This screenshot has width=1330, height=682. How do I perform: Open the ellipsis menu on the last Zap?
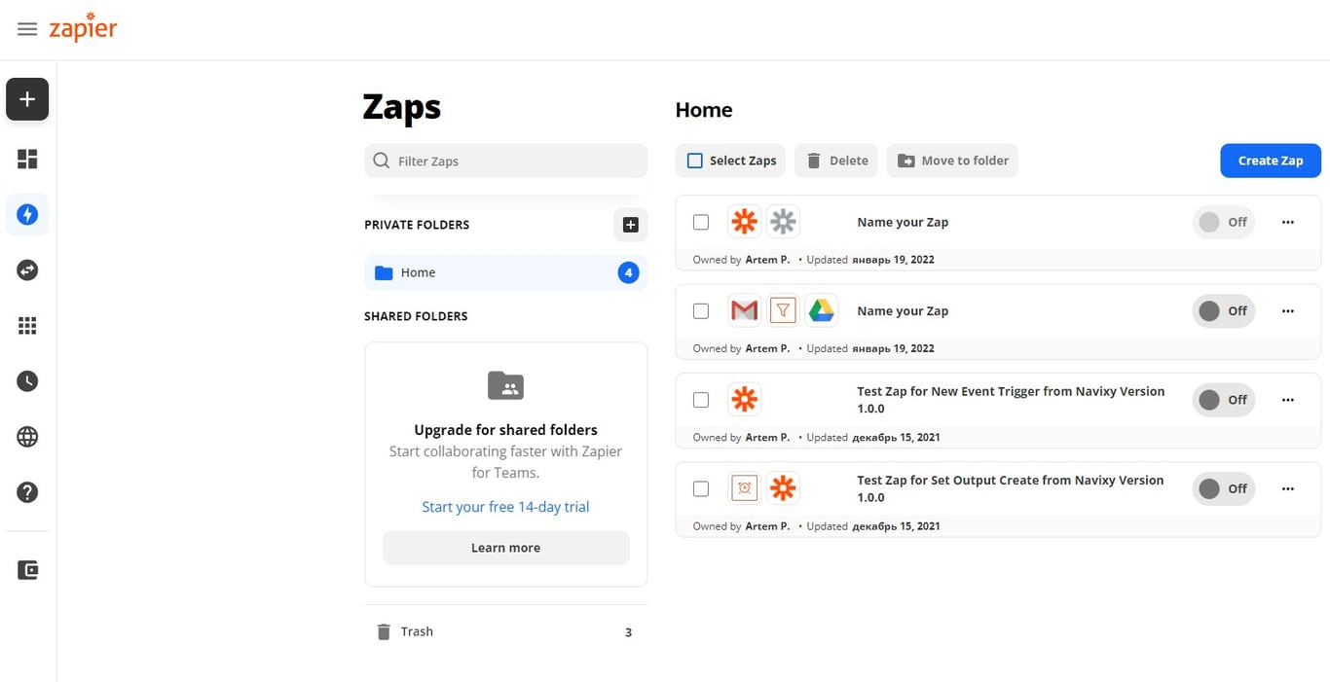[x=1287, y=488]
